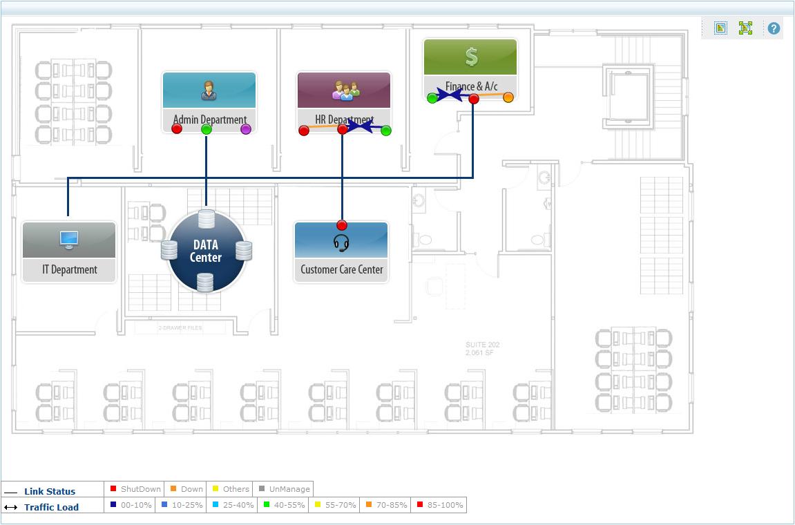Click orange status dot on Finance & A/c
Image resolution: width=795 pixels, height=525 pixels.
pos(508,97)
